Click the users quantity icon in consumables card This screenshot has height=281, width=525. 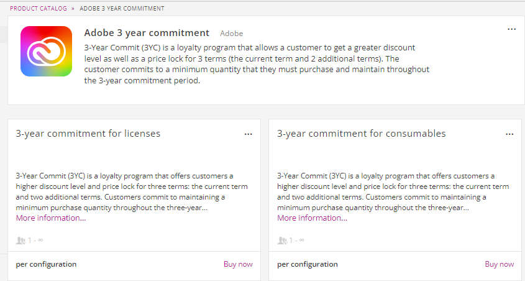[282, 240]
